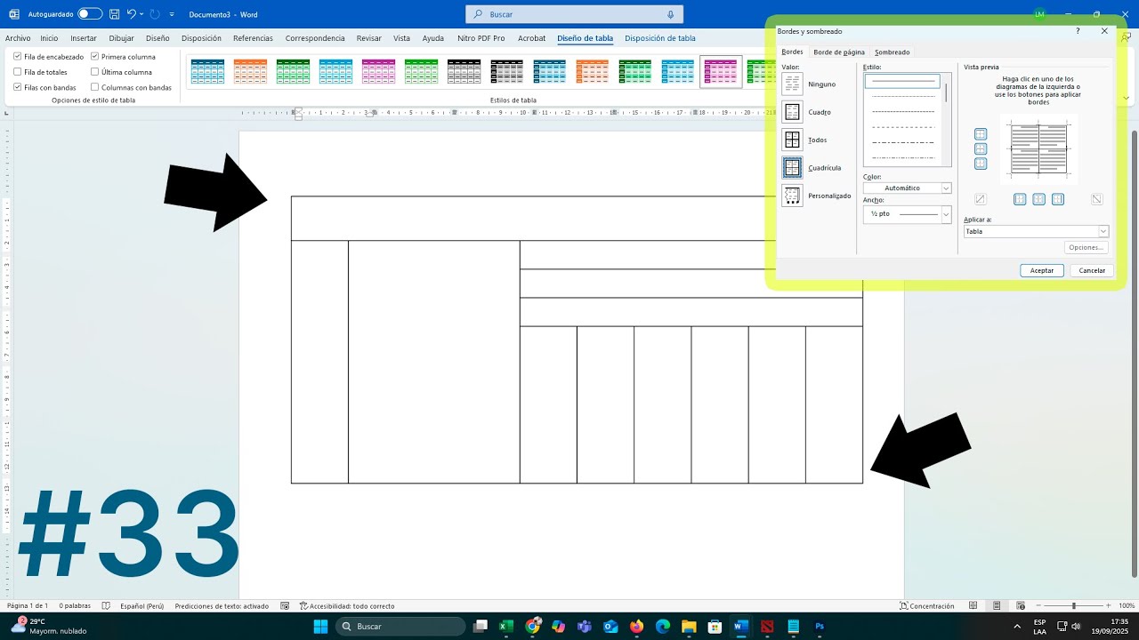The image size is (1139, 640).
Task: Open Firefox from the taskbar
Action: coord(636,627)
